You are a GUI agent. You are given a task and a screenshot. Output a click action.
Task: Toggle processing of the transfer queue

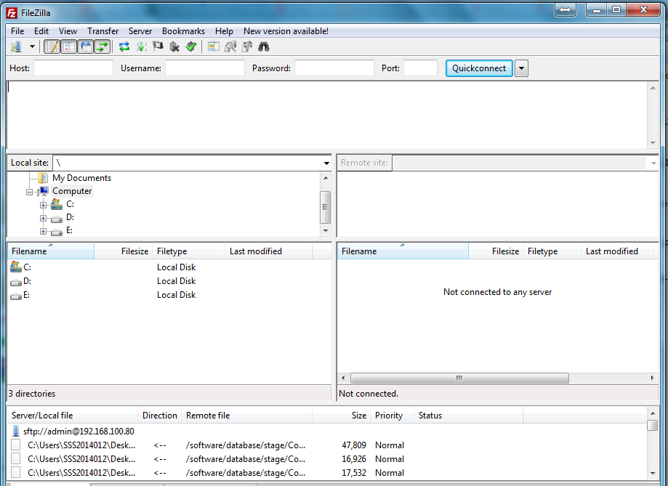click(x=141, y=46)
